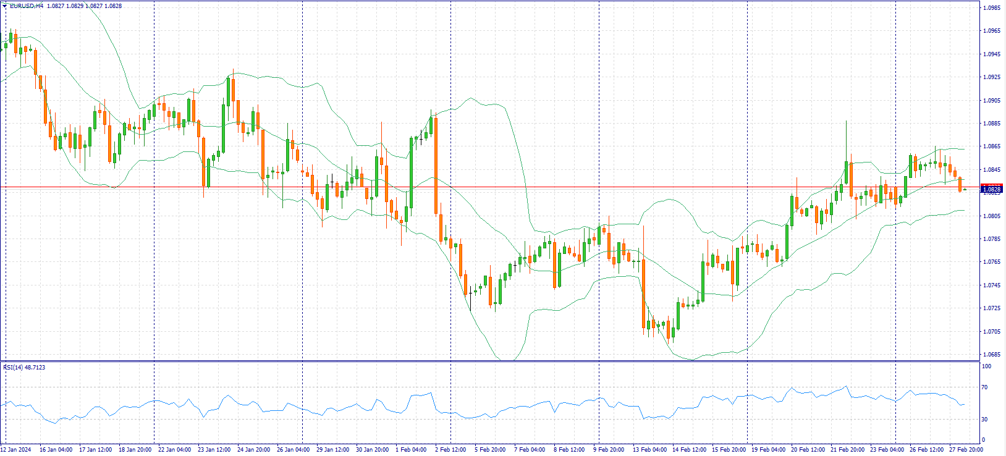This screenshot has width=1006, height=456.
Task: Click the 1.0685 label on price scale
Action: [x=991, y=355]
